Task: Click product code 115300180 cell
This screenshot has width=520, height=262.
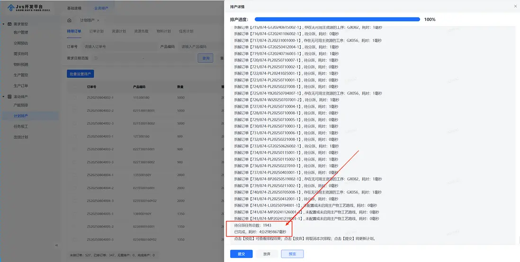Action: 141,97
